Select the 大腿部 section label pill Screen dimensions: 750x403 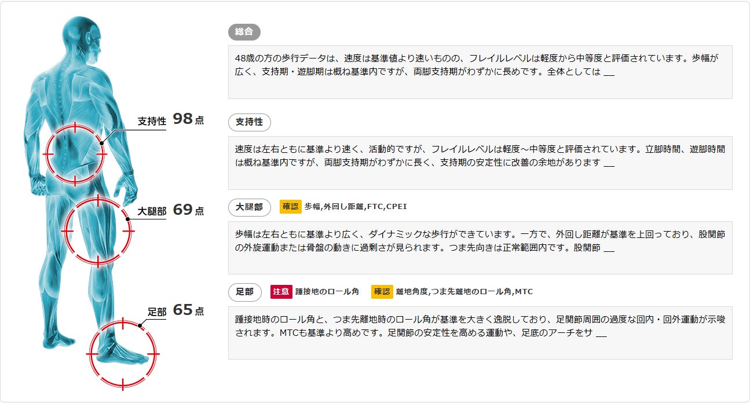point(249,207)
